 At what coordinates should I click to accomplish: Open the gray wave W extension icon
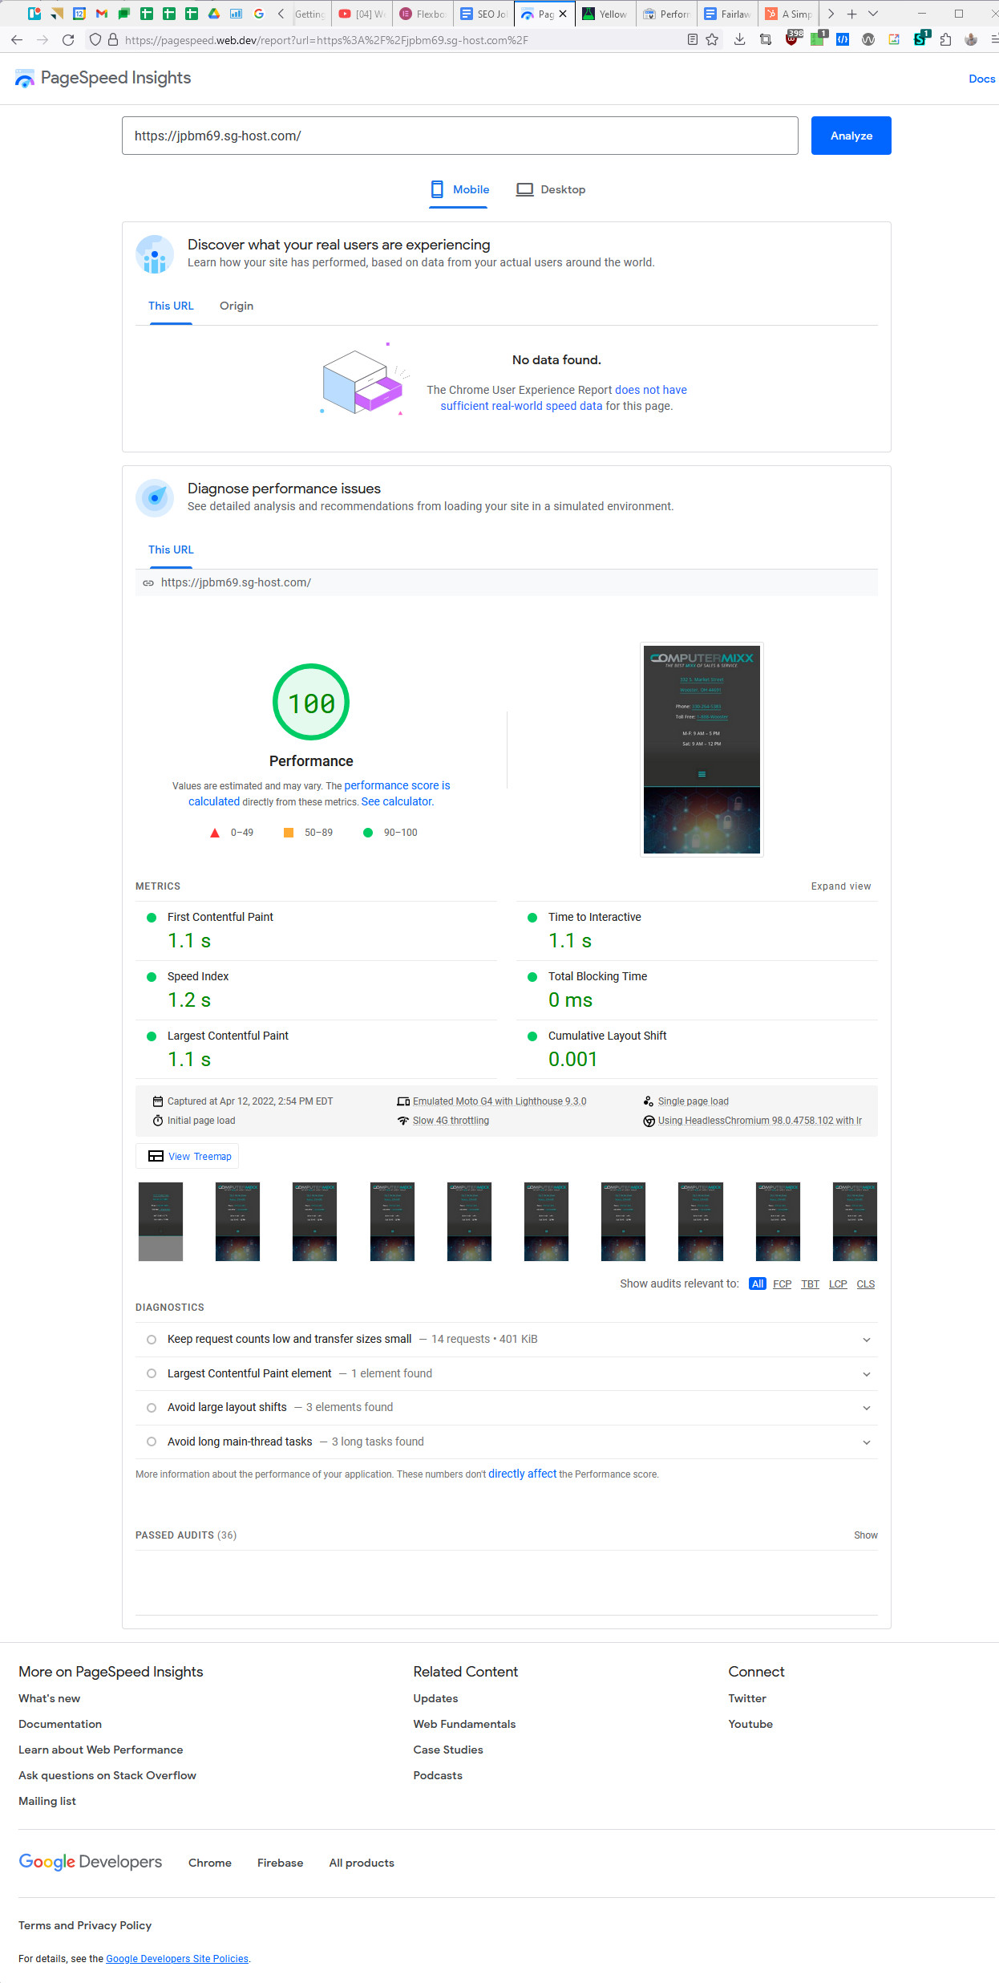(868, 39)
